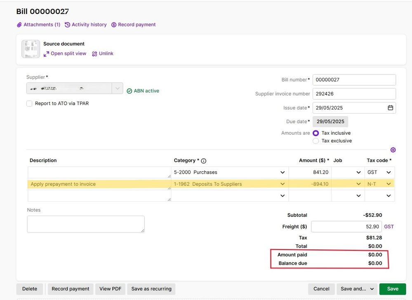Click into the Notes text area
This screenshot has width=412, height=300.
click(86, 224)
